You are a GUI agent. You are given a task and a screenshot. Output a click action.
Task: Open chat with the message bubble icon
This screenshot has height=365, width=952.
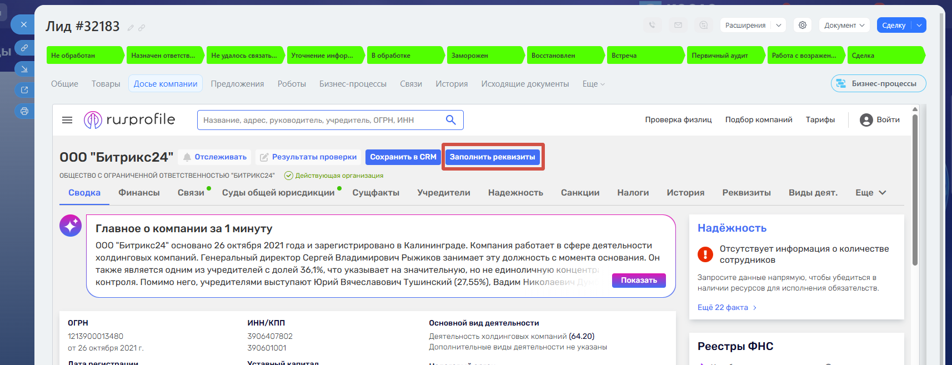coord(704,25)
